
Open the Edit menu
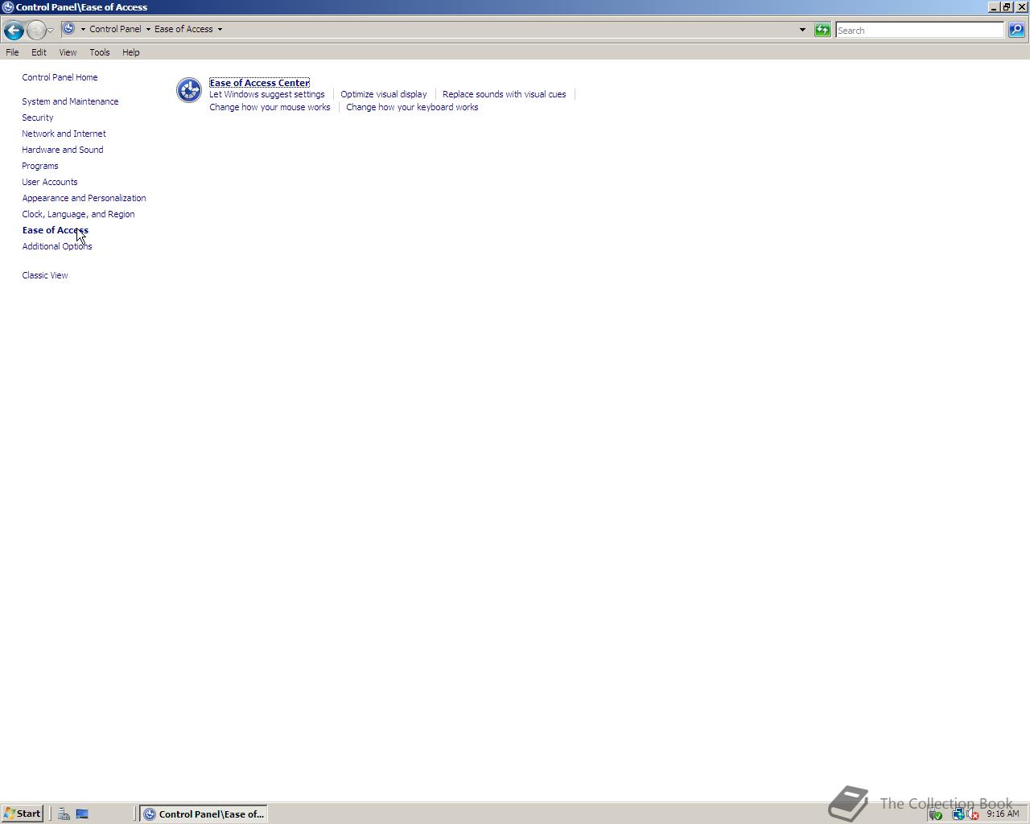coord(39,52)
